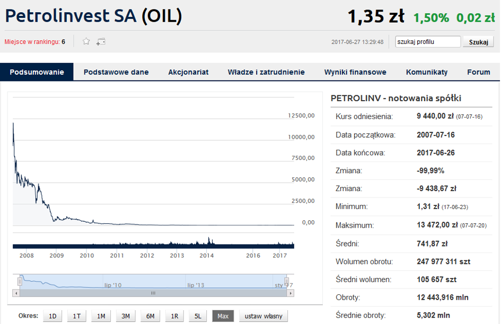Viewport: 501px width, 324px height.
Task: Open the Komunikaty tab
Action: (x=427, y=72)
